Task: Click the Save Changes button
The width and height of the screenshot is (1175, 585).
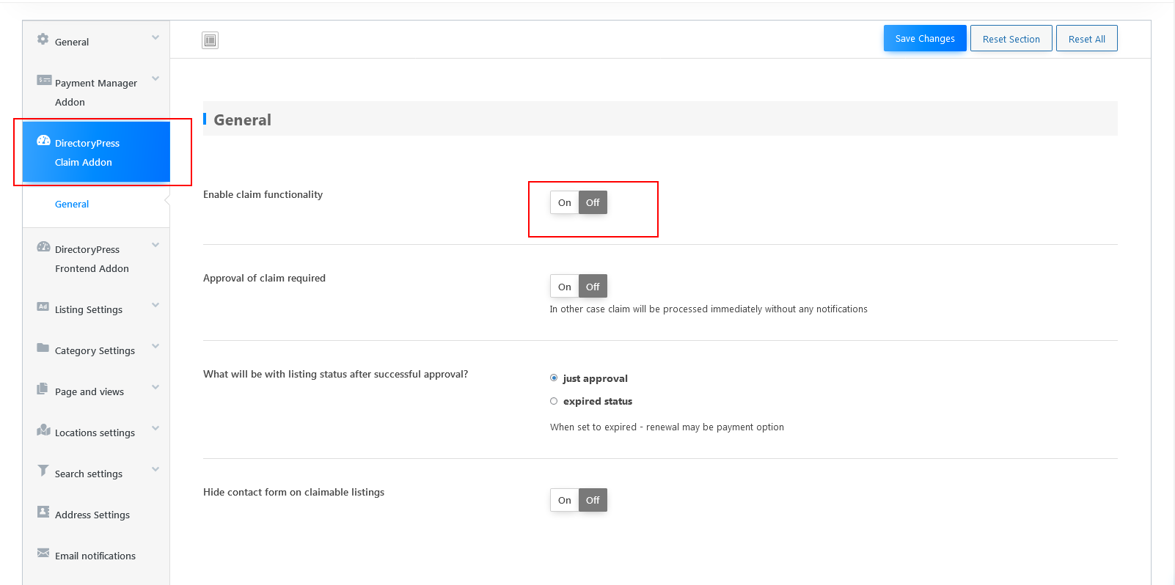Action: 925,38
